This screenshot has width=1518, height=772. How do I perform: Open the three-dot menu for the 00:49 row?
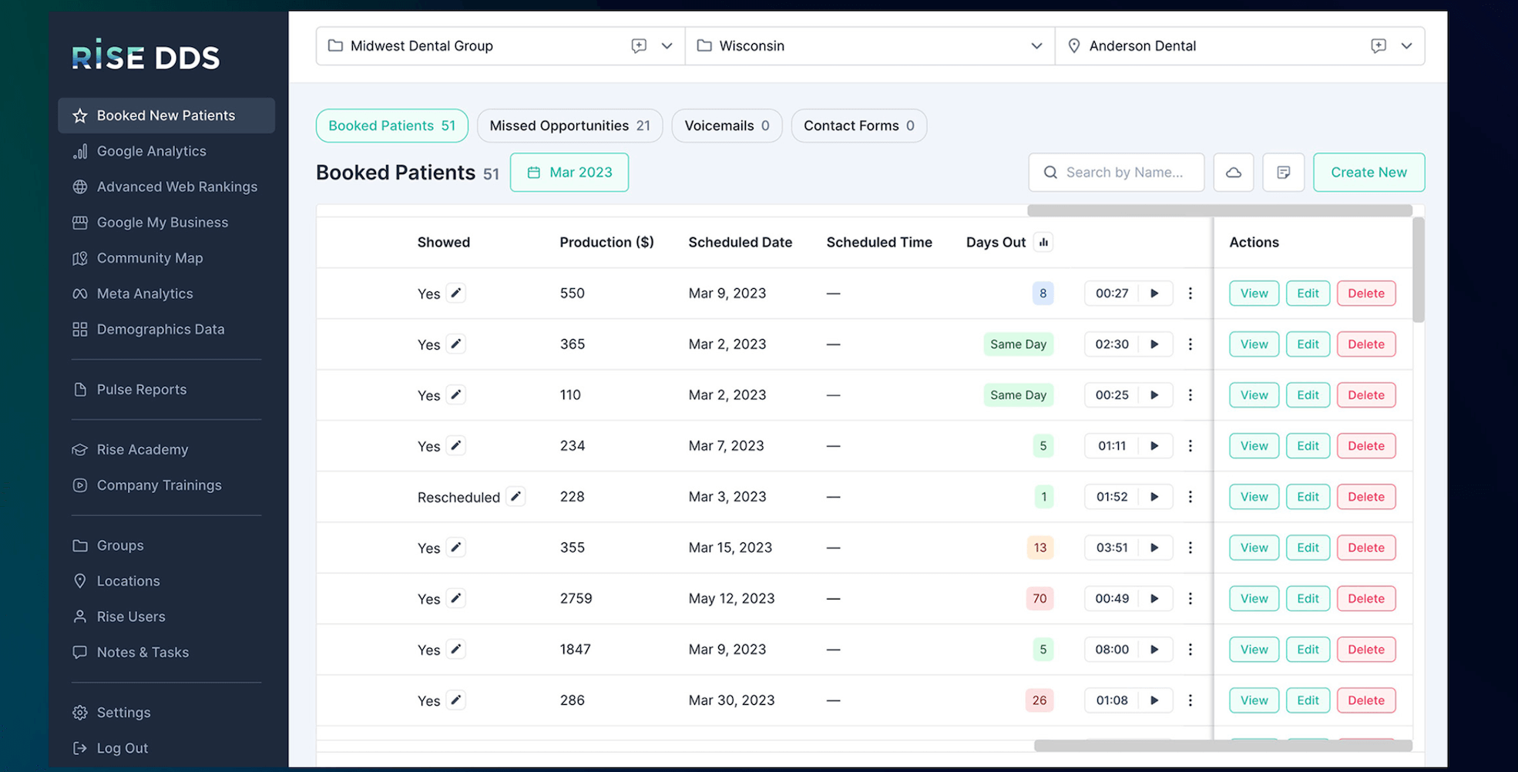click(x=1190, y=598)
